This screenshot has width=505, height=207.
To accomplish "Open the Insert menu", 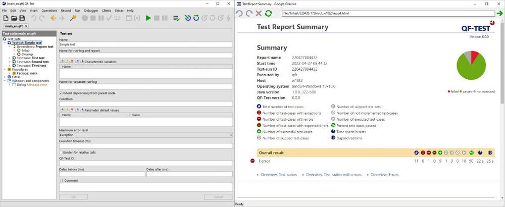I will point(34,11).
